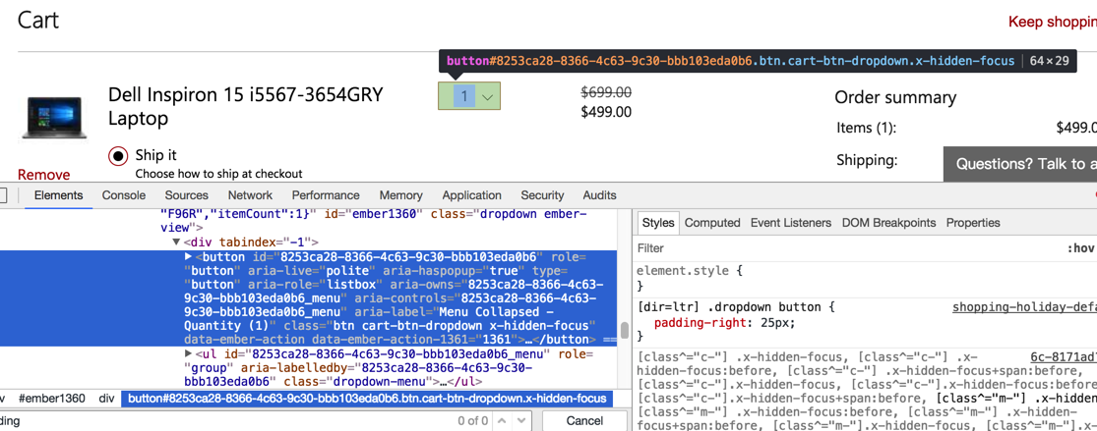Image resolution: width=1097 pixels, height=431 pixels.
Task: Click the Cancel search button
Action: point(584,420)
